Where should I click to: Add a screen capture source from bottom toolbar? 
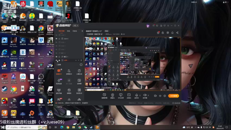click(x=104, y=96)
